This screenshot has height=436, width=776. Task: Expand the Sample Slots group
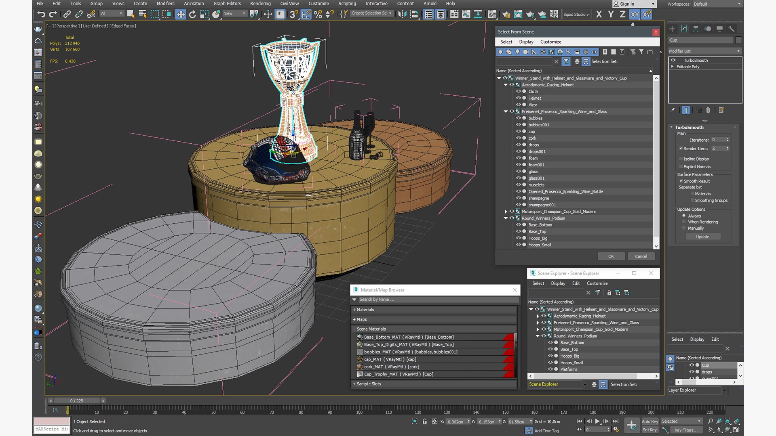[x=434, y=384]
